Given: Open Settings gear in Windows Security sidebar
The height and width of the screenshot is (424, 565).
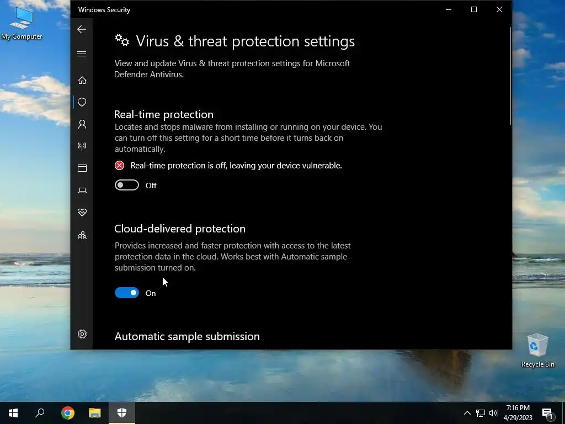Looking at the screenshot, I should 82,334.
